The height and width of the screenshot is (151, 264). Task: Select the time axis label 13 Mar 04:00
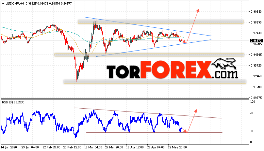coord(93,147)
